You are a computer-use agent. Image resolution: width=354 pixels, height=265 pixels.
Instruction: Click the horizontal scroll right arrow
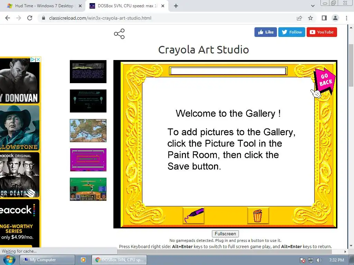click(x=345, y=251)
